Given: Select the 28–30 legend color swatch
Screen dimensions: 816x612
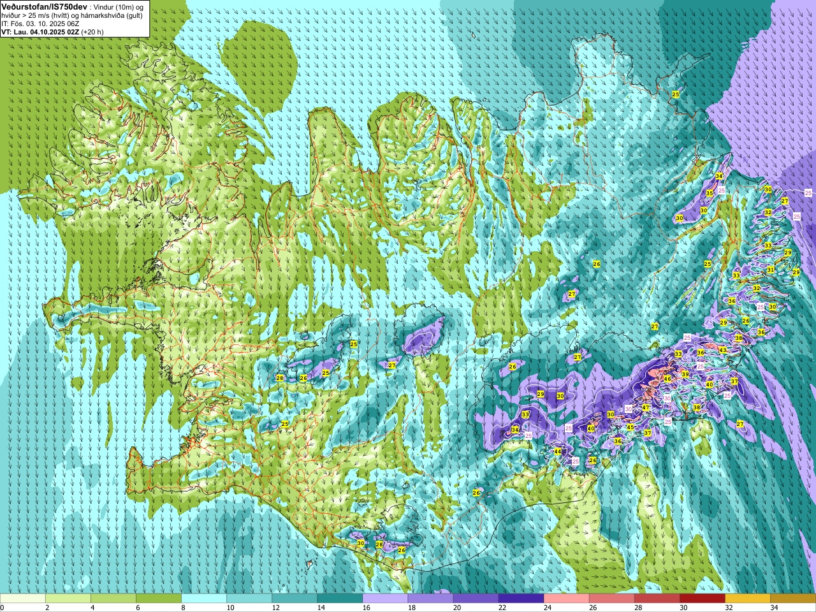Looking at the screenshot, I should pyautogui.click(x=656, y=599).
